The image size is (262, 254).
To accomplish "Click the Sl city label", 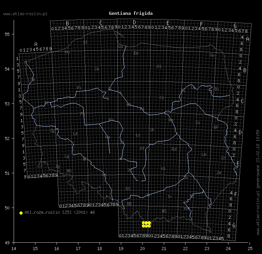I will pos(85,42).
